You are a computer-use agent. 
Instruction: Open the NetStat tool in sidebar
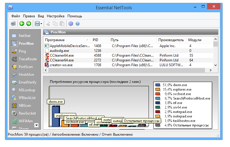pyautogui.click(x=21, y=35)
